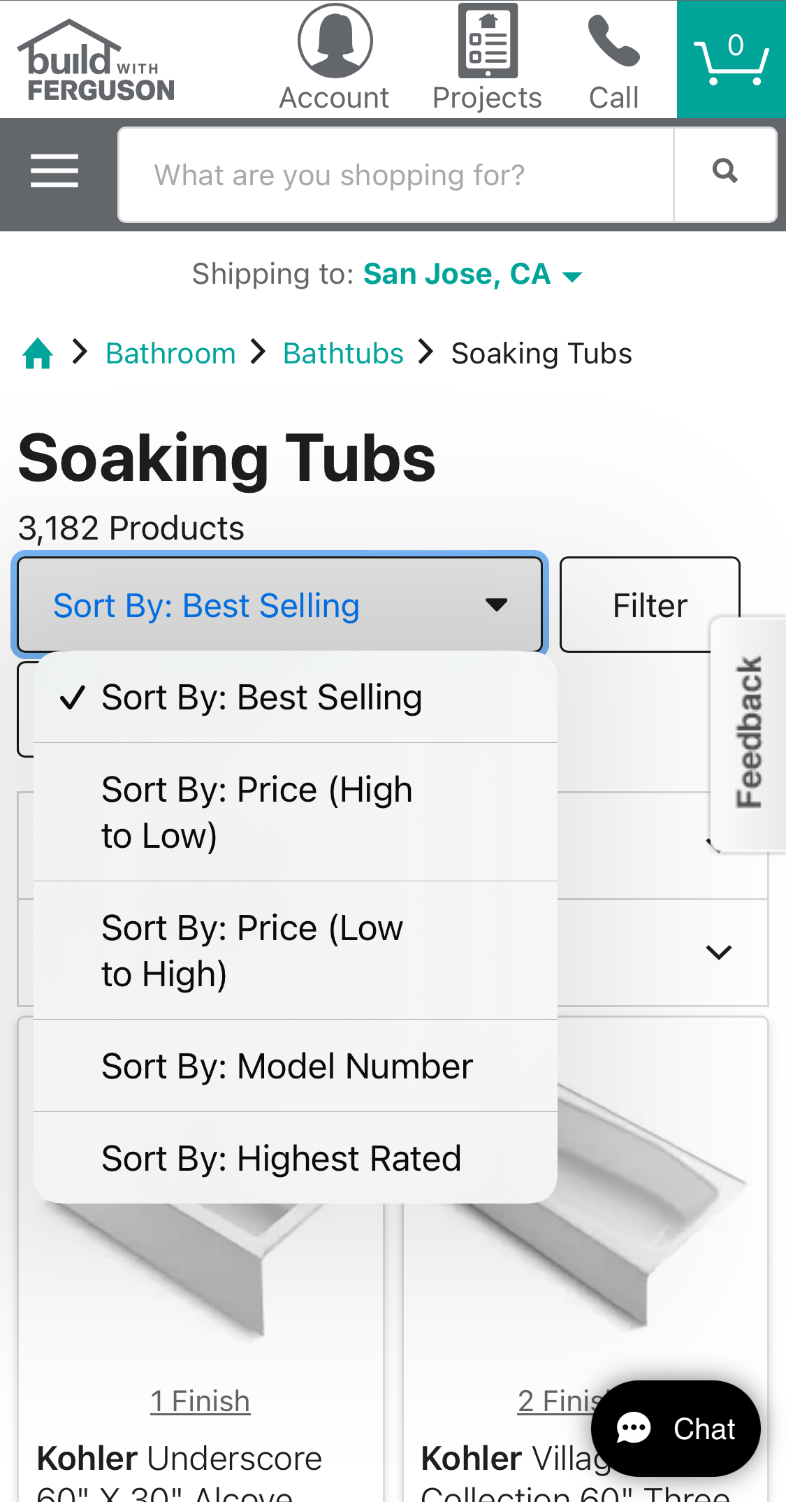Screen dimensions: 786x1502
Task: Click the home breadcrumb icon
Action: (38, 353)
